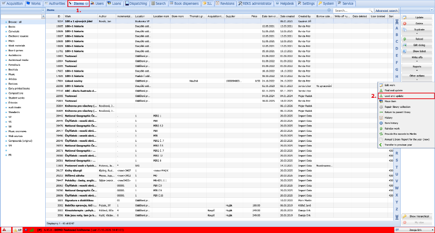
Task: Choose Annual Library Report for the year
Action: 406,140
